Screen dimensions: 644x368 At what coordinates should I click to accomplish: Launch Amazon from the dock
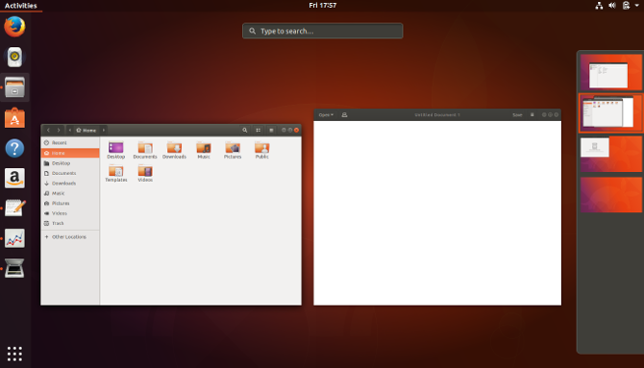(x=14, y=179)
